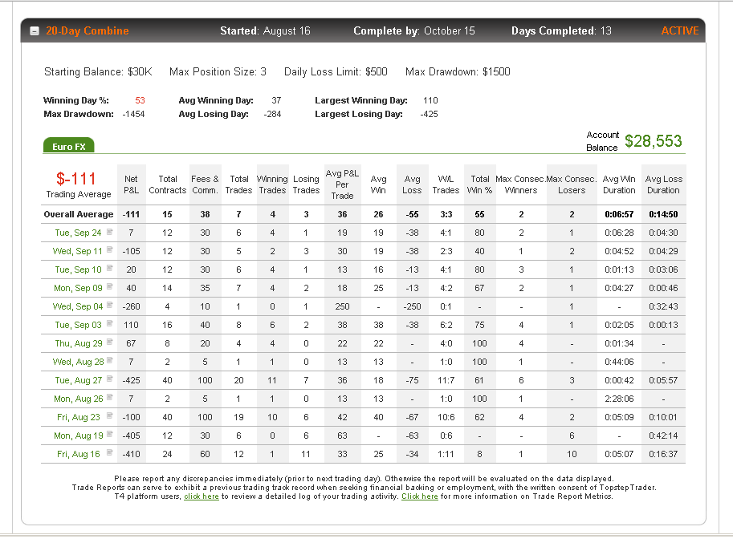Open the Euro FX tab

click(x=69, y=146)
